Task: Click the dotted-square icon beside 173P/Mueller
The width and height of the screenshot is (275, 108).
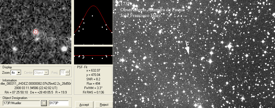Action: pos(44,103)
